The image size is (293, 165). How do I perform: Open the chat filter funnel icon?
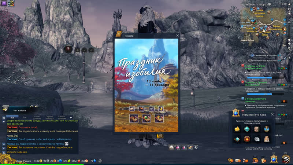click(x=4, y=122)
